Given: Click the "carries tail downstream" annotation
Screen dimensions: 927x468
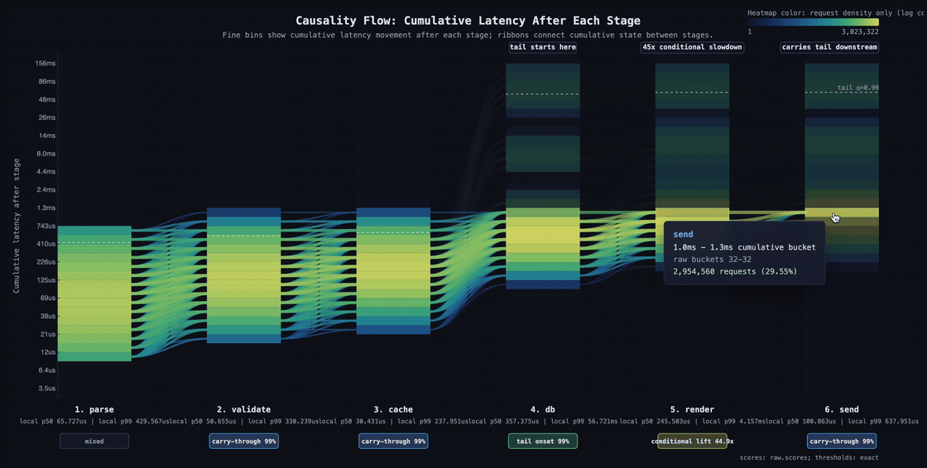Looking at the screenshot, I should tap(829, 47).
